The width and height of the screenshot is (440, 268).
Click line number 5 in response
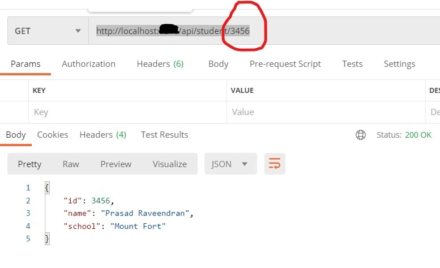pos(28,239)
